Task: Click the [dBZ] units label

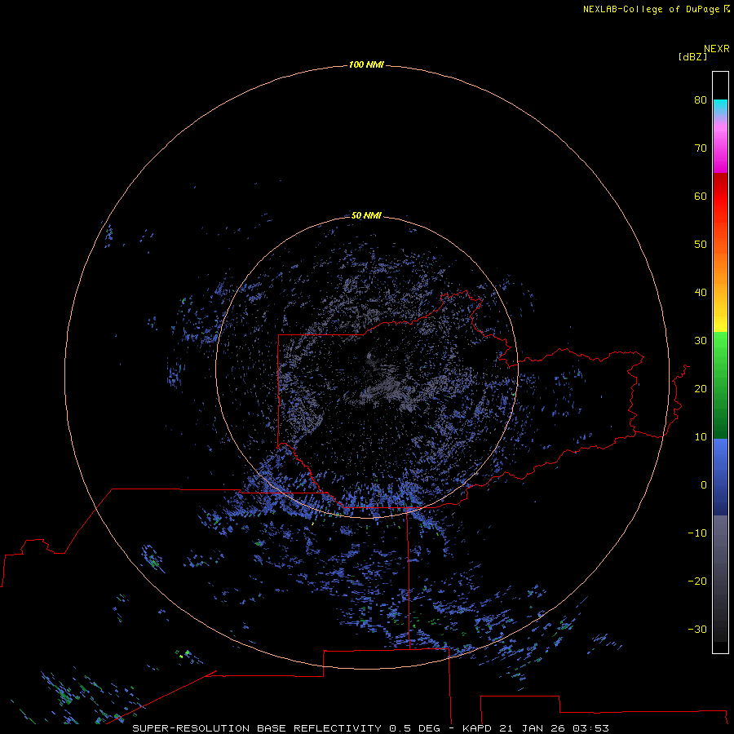Action: 692,56
